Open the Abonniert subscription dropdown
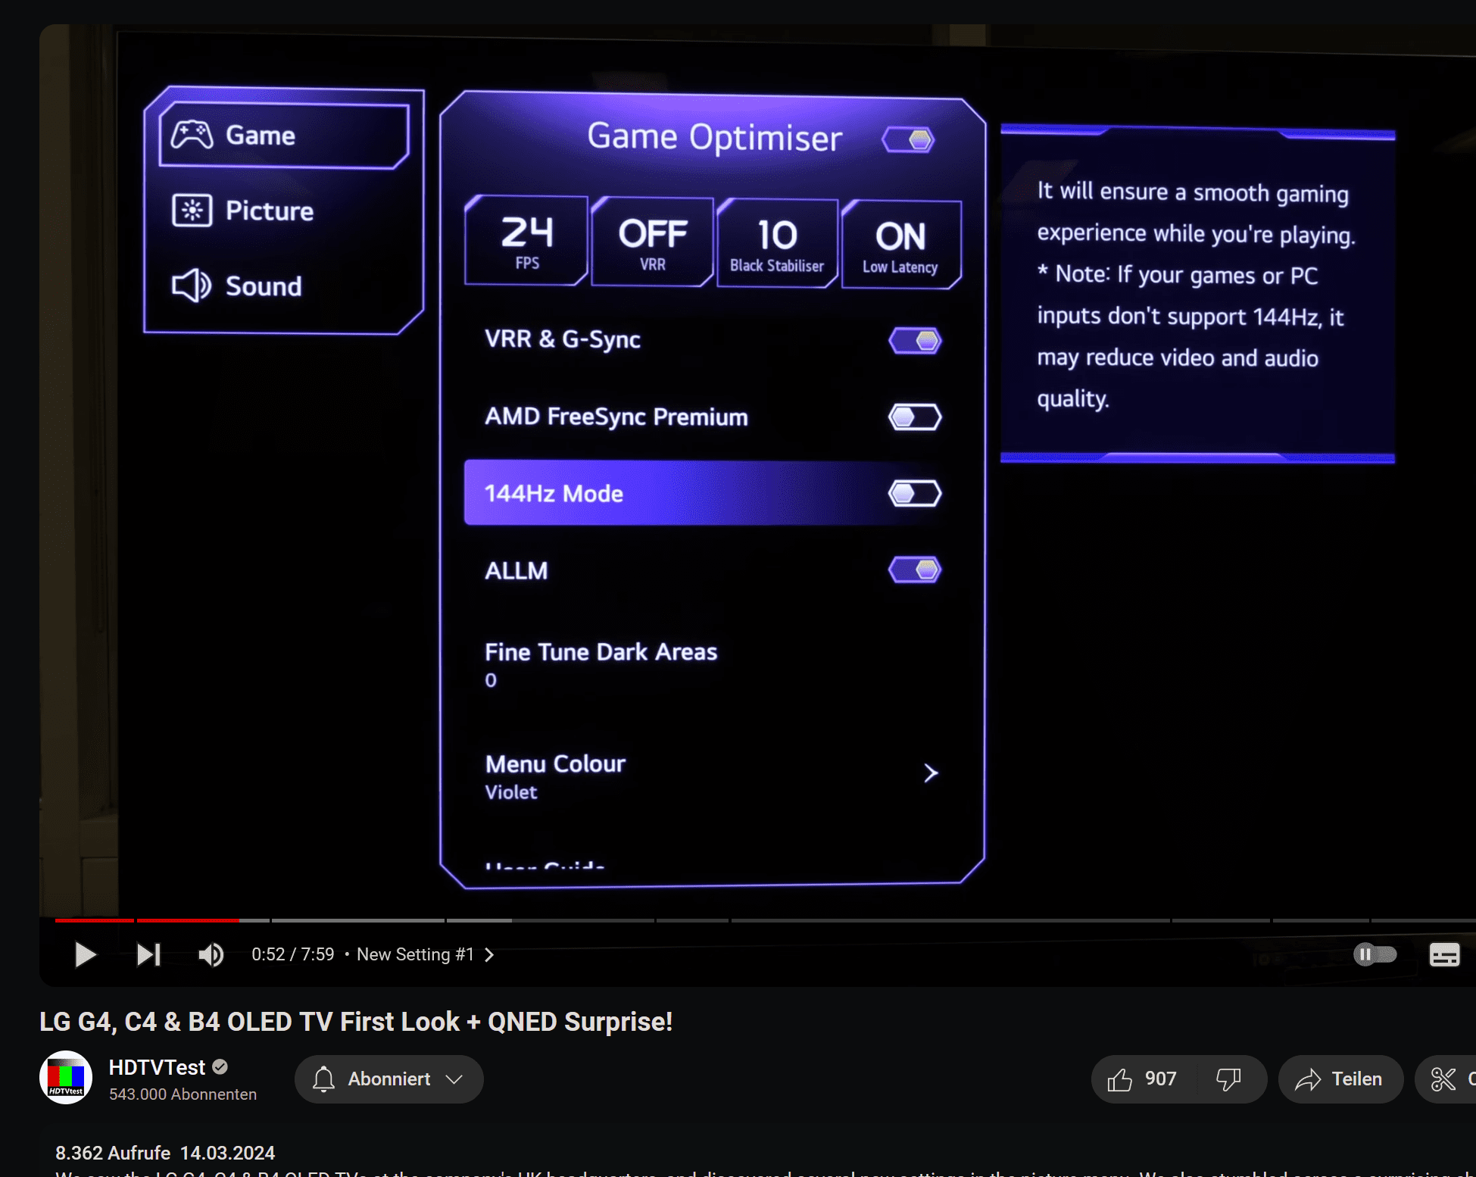The image size is (1476, 1177). 389,1079
